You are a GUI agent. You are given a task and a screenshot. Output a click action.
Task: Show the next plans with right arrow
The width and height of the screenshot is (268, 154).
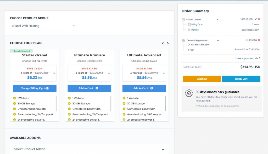click(x=168, y=43)
